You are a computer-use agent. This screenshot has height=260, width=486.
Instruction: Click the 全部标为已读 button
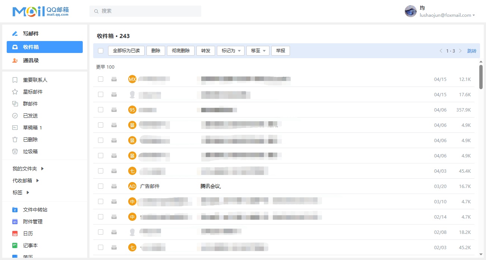(126, 51)
